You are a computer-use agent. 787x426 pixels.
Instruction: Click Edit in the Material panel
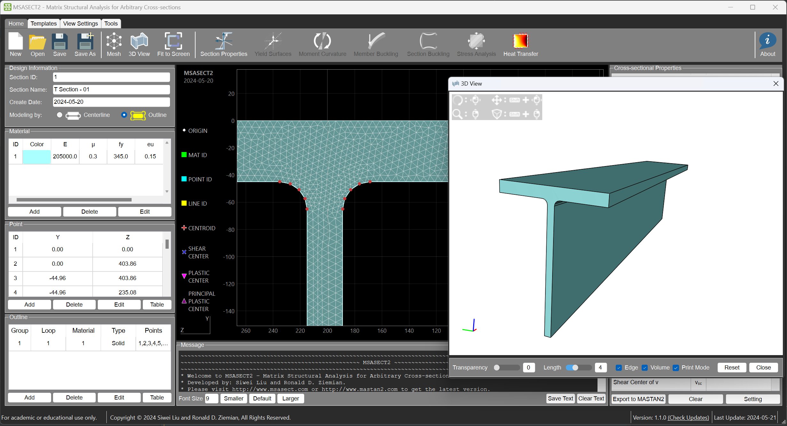click(x=145, y=212)
